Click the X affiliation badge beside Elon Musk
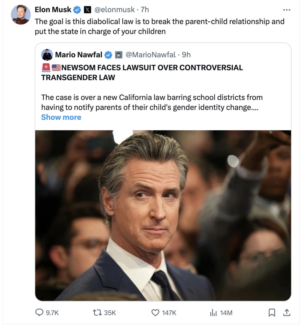The height and width of the screenshot is (325, 300). tap(87, 10)
